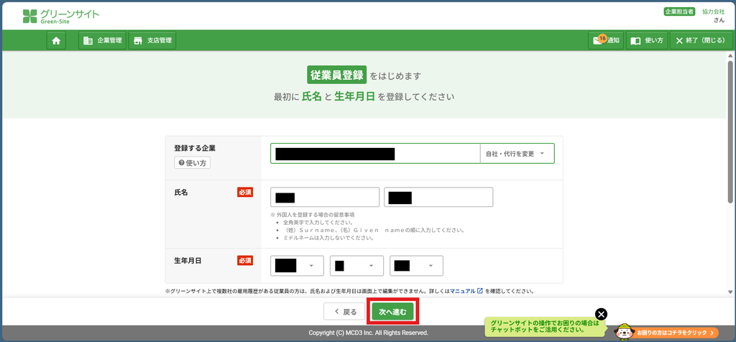
Task: Click the given name field under 氏名
Action: [438, 197]
